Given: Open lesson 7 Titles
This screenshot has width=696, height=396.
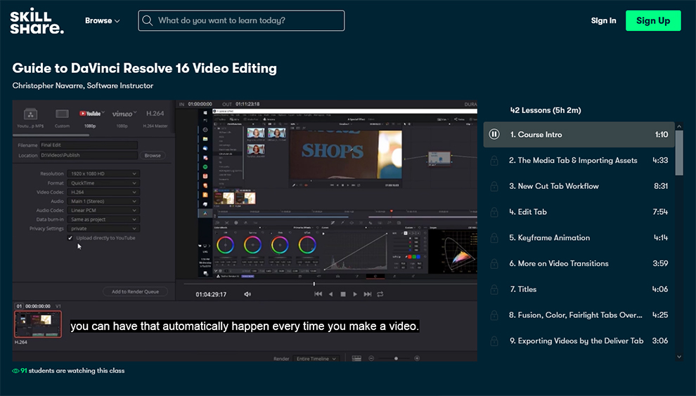Looking at the screenshot, I should 579,289.
